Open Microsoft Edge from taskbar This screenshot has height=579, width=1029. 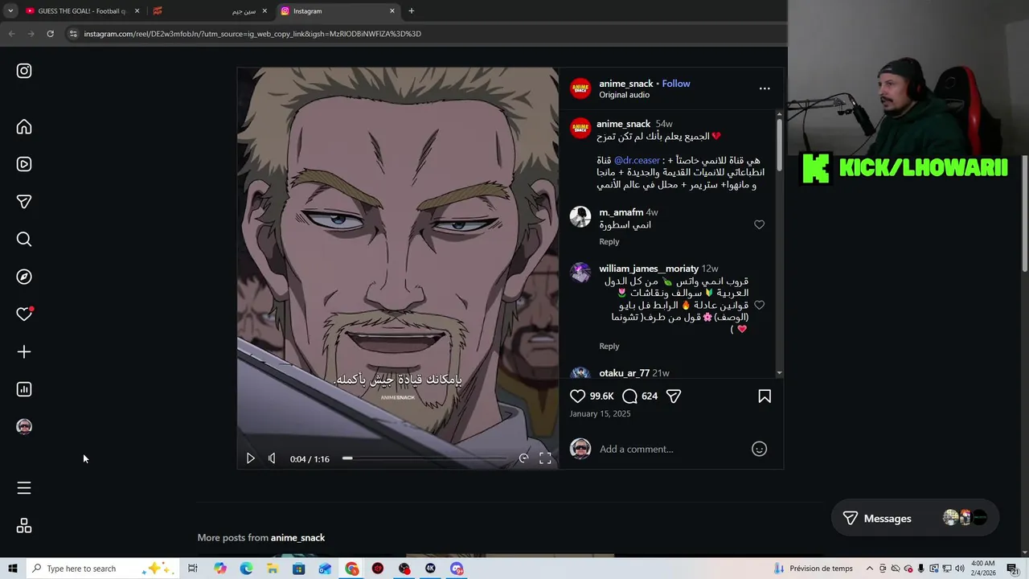coord(246,569)
